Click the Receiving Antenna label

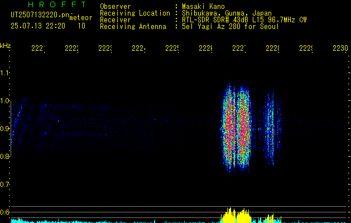pos(133,27)
